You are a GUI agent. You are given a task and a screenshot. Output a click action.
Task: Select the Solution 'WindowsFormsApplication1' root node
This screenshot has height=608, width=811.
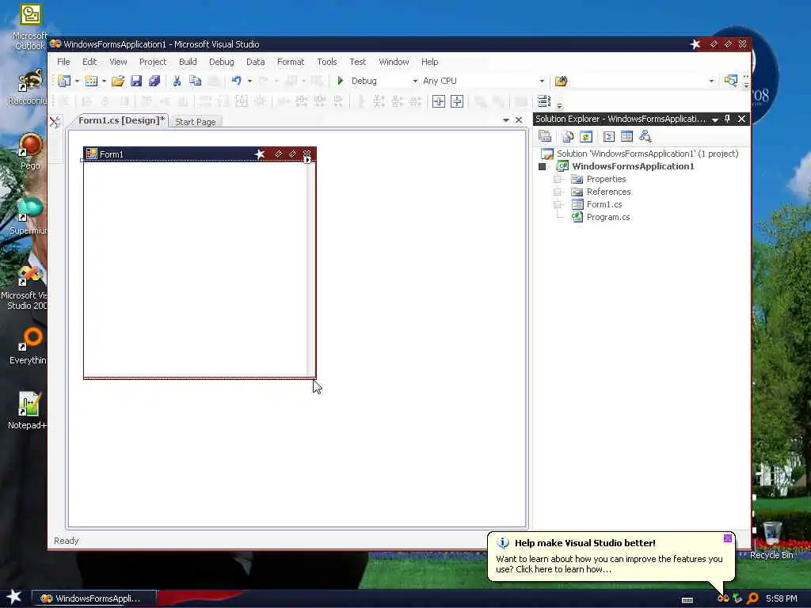pos(647,154)
